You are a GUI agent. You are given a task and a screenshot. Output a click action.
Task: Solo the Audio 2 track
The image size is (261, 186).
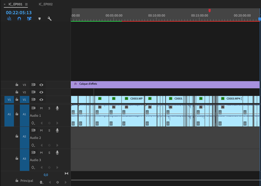click(49, 130)
